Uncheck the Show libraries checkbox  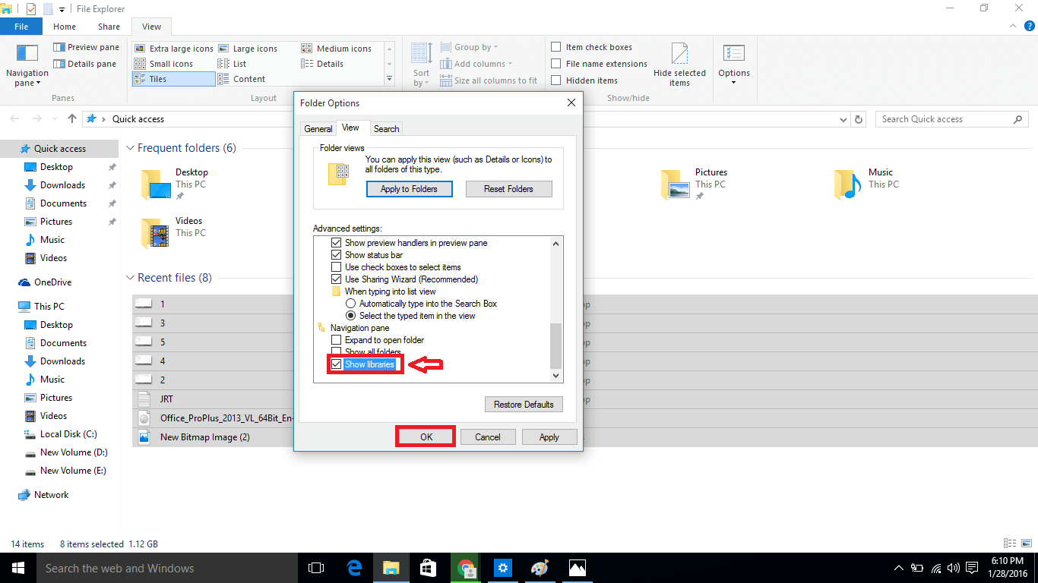coord(337,364)
